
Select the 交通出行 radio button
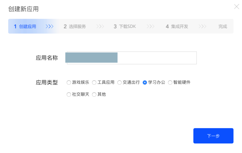pyautogui.click(x=119, y=82)
